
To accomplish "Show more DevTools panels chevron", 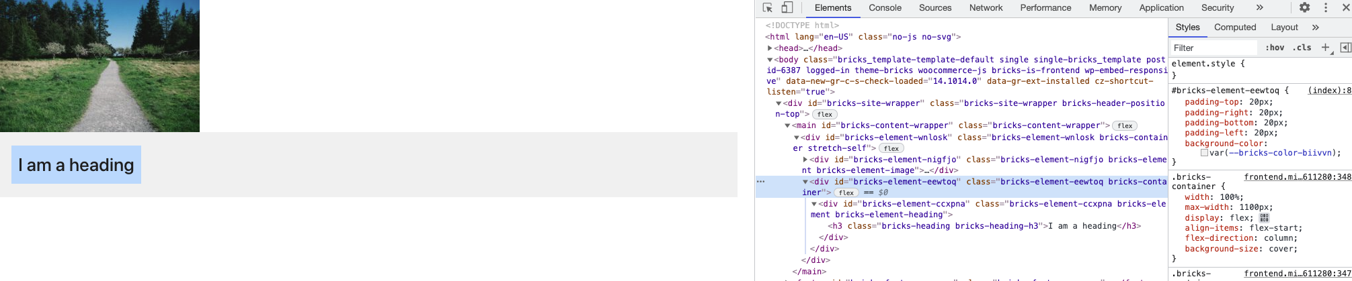I will pyautogui.click(x=1259, y=8).
